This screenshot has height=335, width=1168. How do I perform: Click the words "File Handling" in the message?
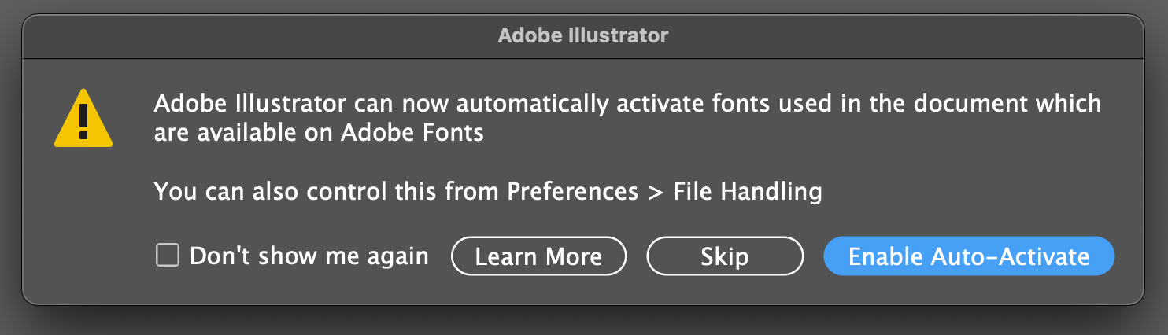coord(748,191)
